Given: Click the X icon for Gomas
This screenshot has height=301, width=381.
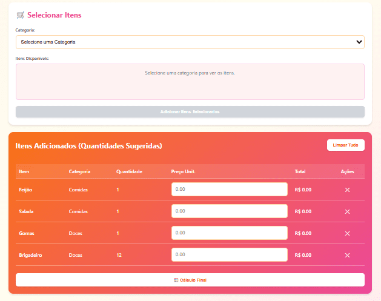Looking at the screenshot, I should 347,233.
